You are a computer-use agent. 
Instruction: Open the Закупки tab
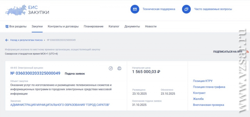[37, 26]
